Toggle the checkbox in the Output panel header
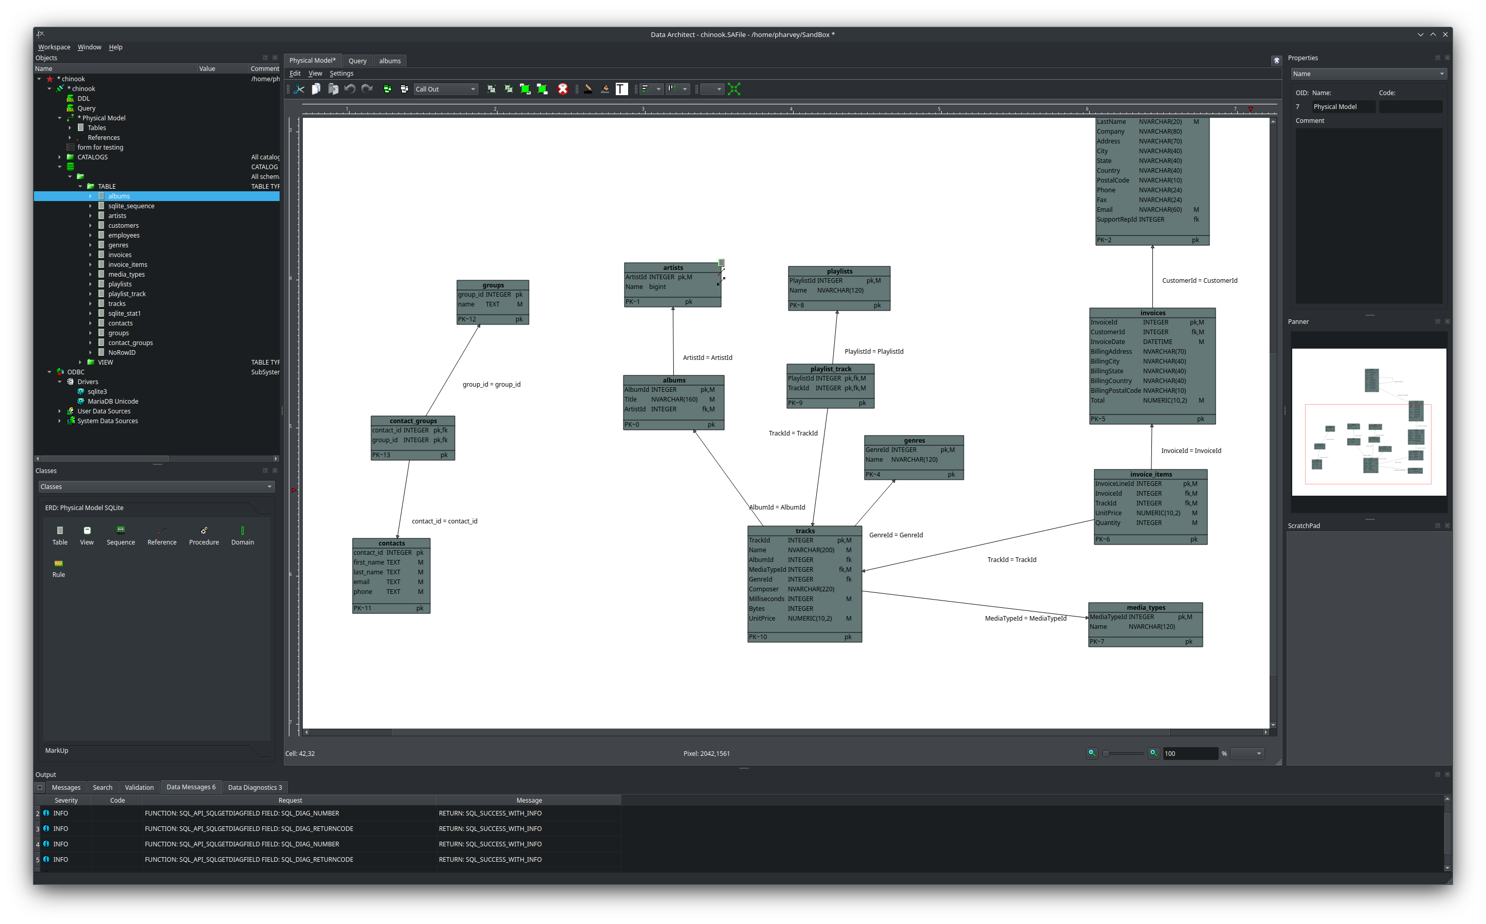 (40, 787)
